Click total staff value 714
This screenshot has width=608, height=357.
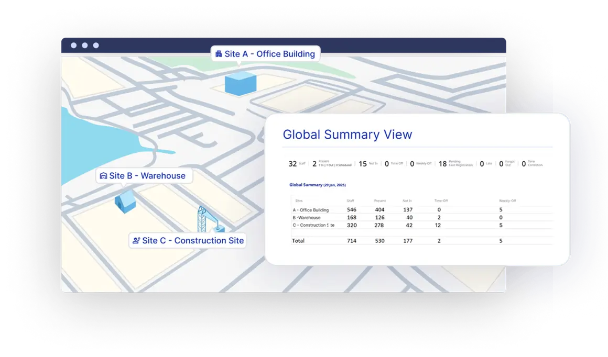pyautogui.click(x=352, y=241)
